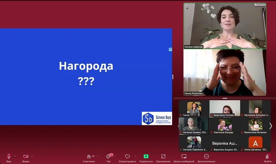The width and height of the screenshot is (276, 164).
Task: Open Доски сообщений whiteboards
Action: (184, 157)
